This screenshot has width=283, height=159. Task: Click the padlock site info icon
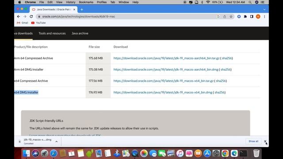(39, 16)
